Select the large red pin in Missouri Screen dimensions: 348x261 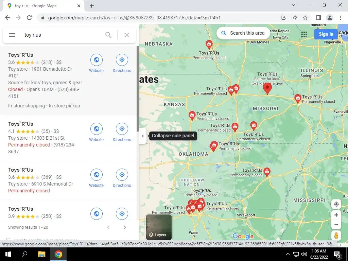(x=267, y=89)
